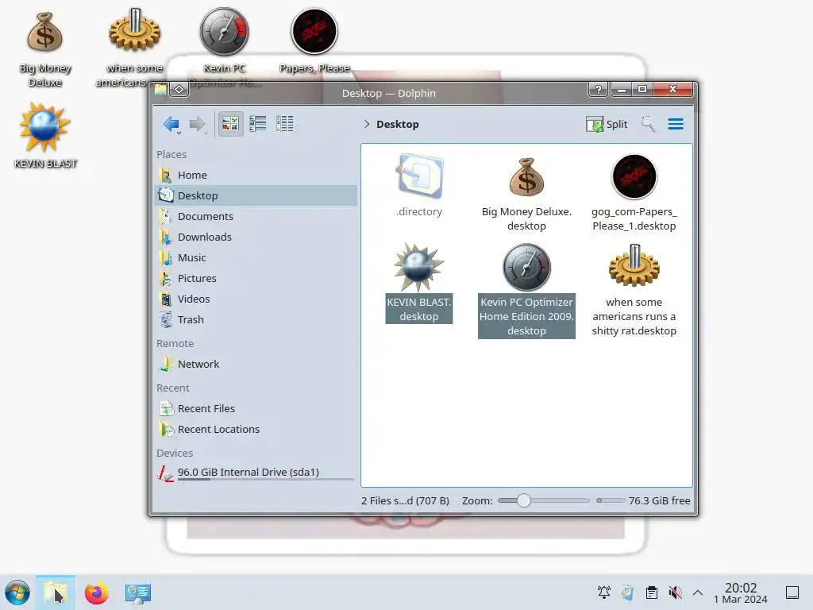Viewport: 813px width, 610px height.
Task: Open the search magnifier in Dolphin
Action: (x=648, y=124)
